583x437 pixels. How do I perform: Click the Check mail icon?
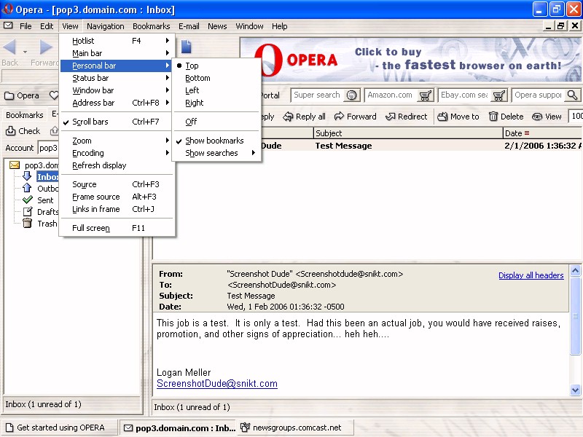10,131
